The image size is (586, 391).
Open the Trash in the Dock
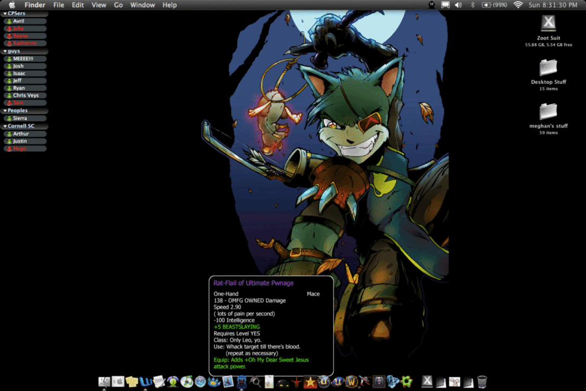tap(482, 382)
